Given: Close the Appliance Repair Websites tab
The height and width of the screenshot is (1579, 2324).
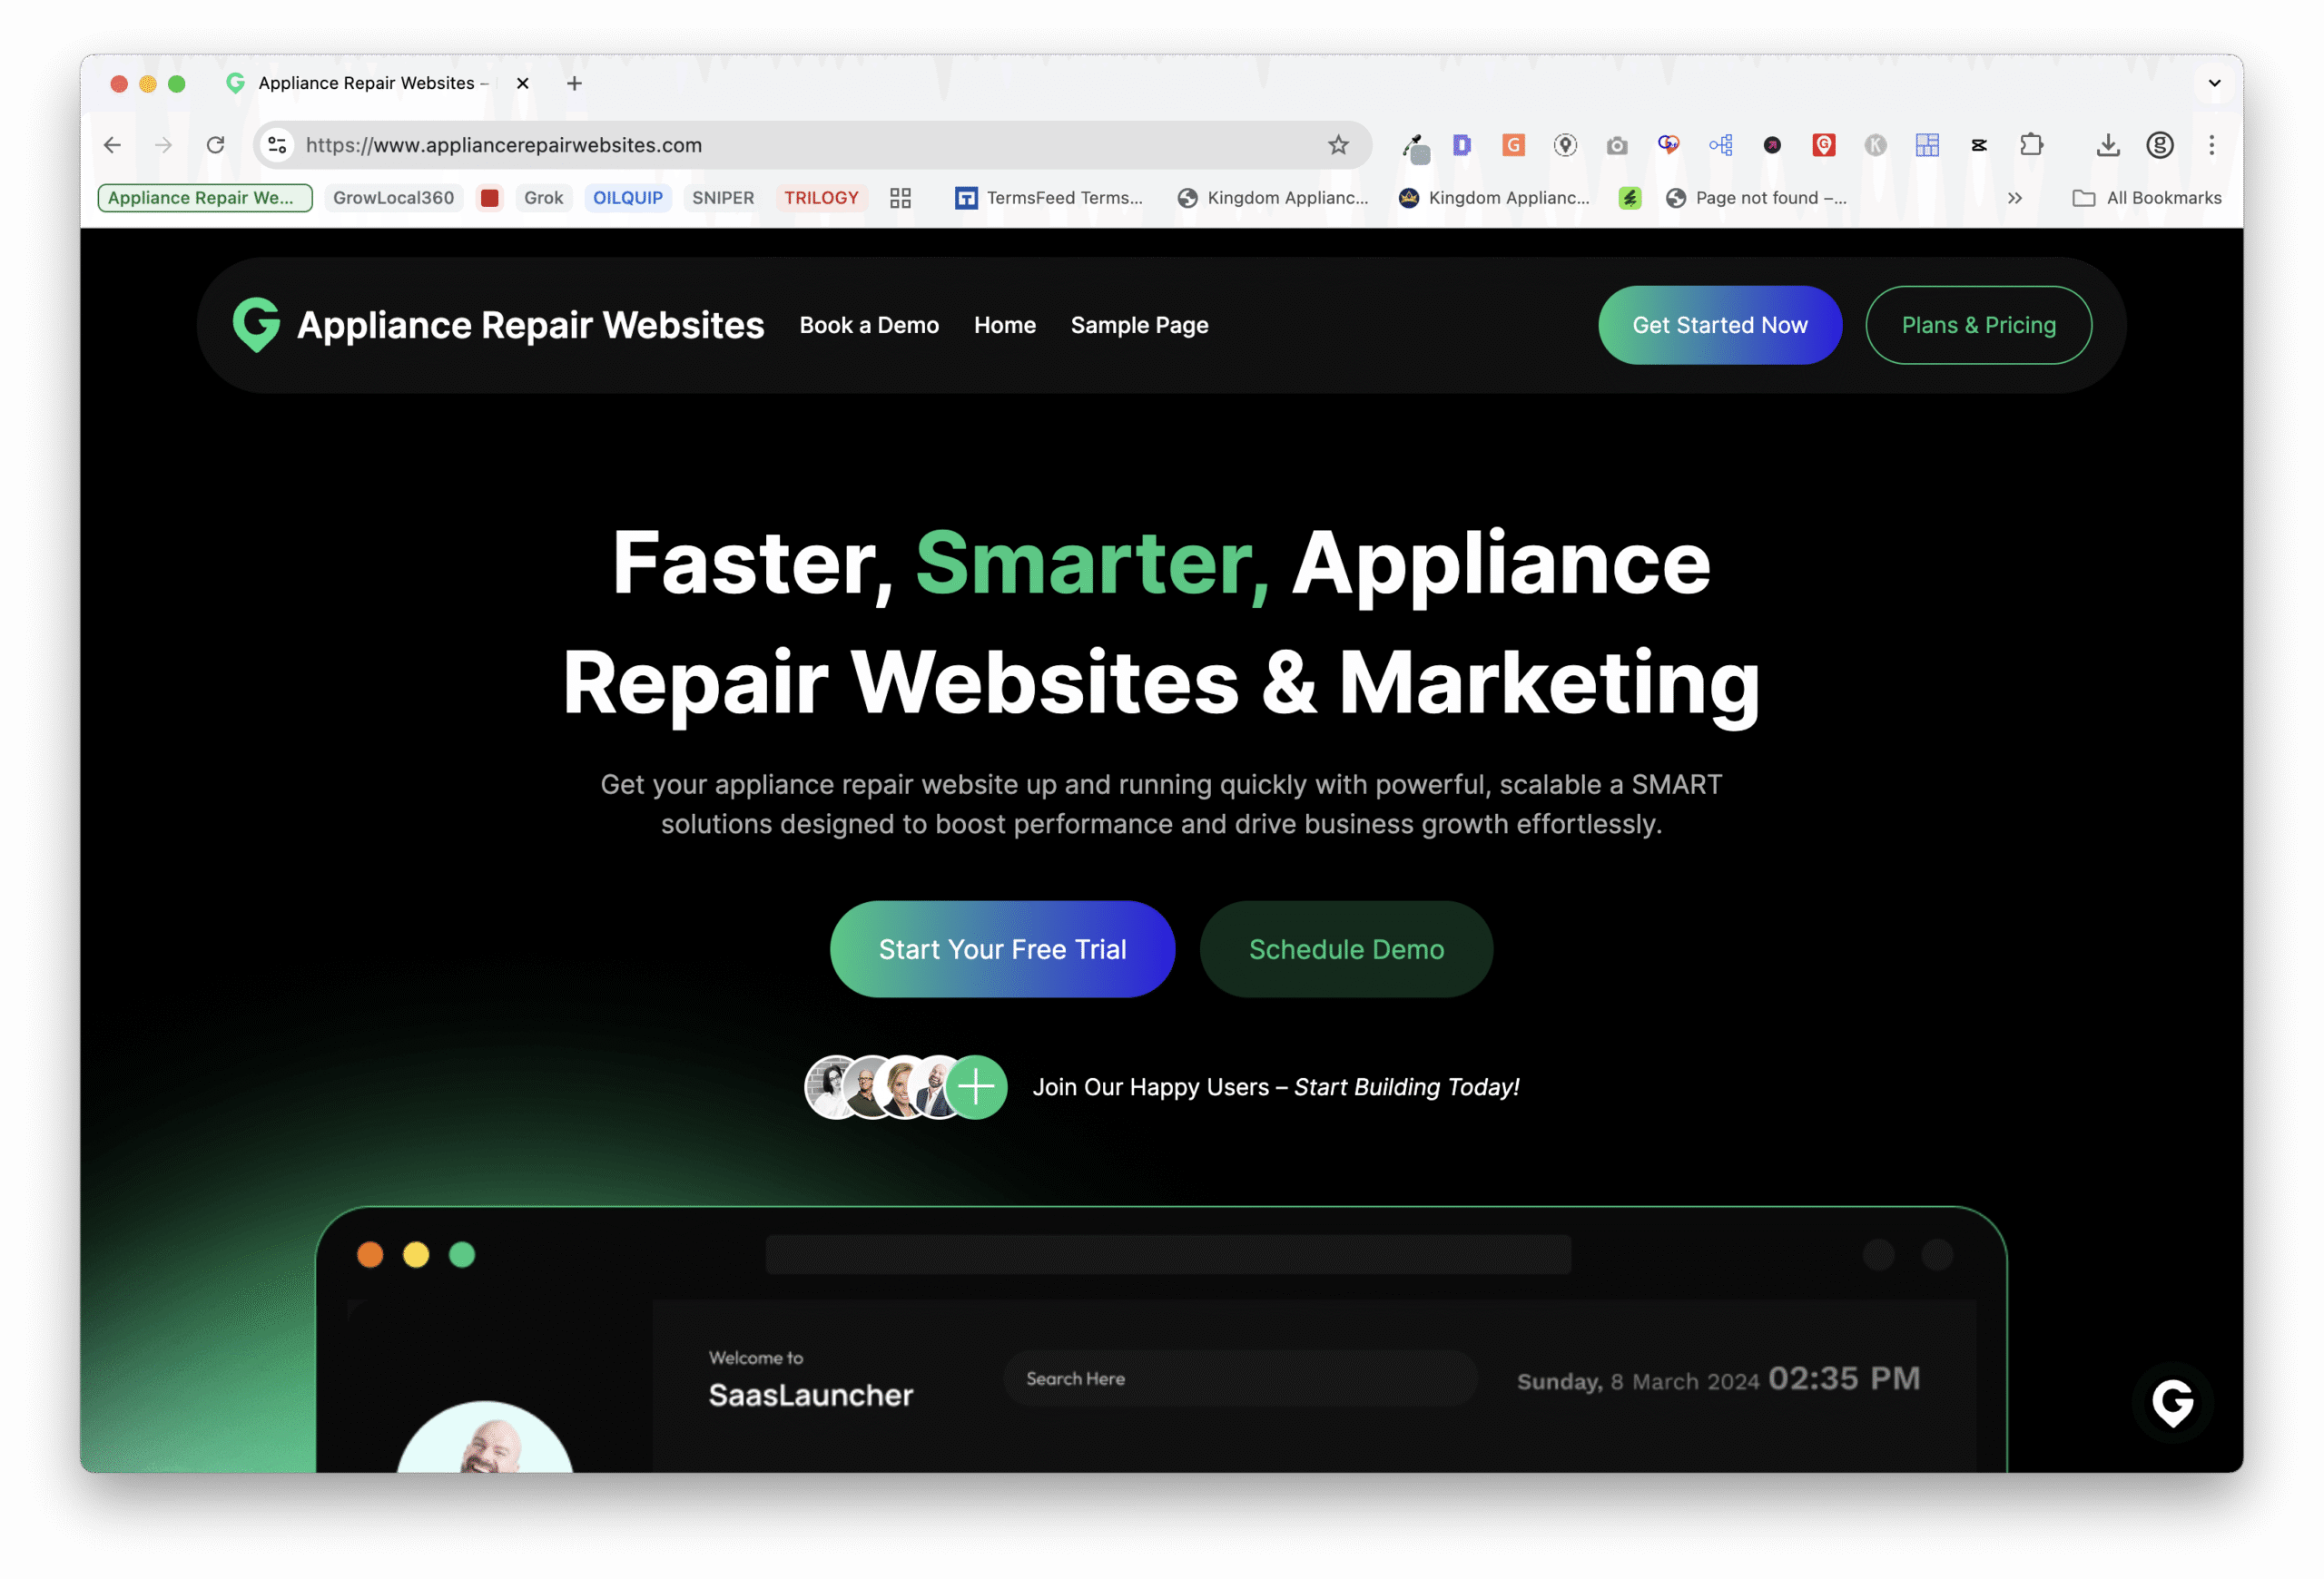Looking at the screenshot, I should pos(522,83).
